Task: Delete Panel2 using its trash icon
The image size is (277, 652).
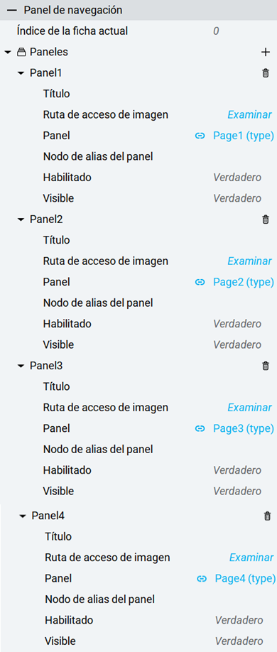Action: click(x=266, y=219)
